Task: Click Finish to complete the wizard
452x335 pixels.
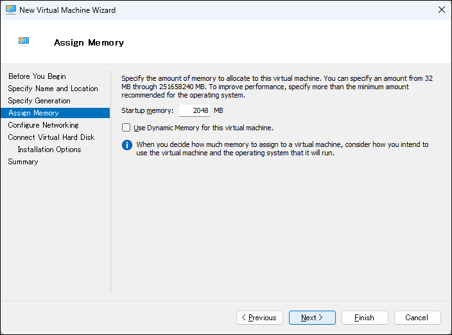Action: pyautogui.click(x=365, y=318)
